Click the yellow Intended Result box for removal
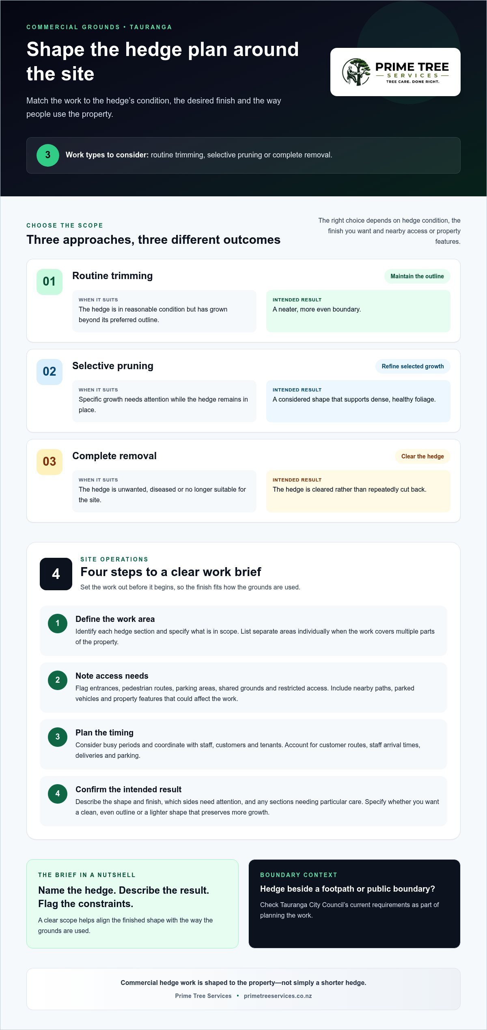Viewport: 487px width, 1030px height. [x=358, y=491]
